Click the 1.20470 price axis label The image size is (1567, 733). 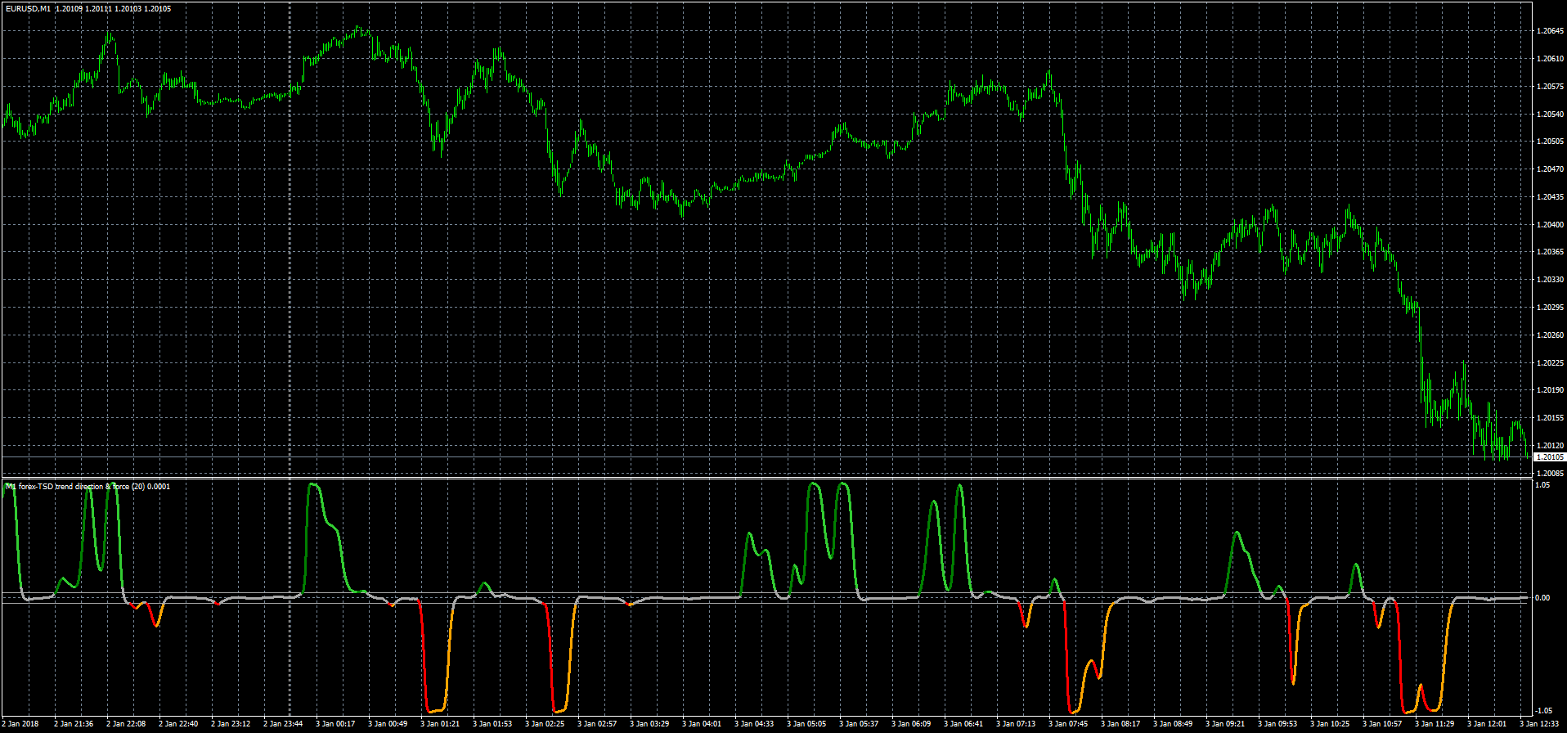pos(1550,169)
